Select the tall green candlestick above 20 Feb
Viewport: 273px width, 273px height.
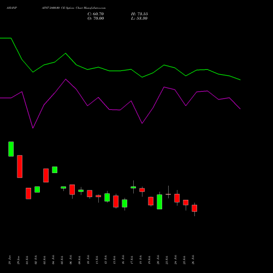(159, 201)
